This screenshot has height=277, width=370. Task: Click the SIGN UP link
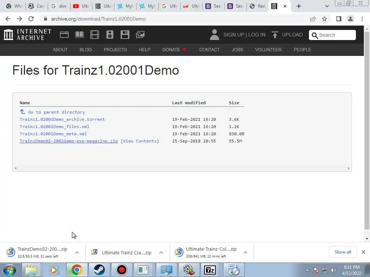[x=234, y=35]
